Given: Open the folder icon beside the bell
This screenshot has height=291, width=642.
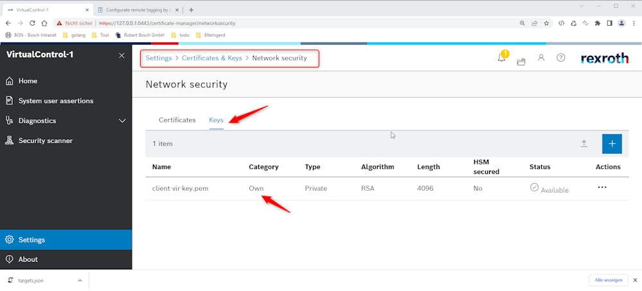Looking at the screenshot, I should click(521, 62).
